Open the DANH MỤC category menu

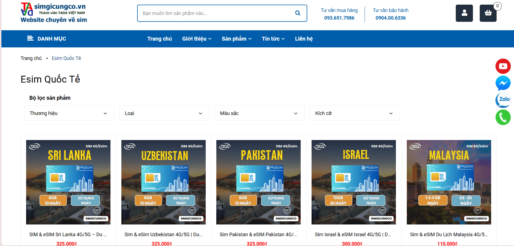click(47, 39)
